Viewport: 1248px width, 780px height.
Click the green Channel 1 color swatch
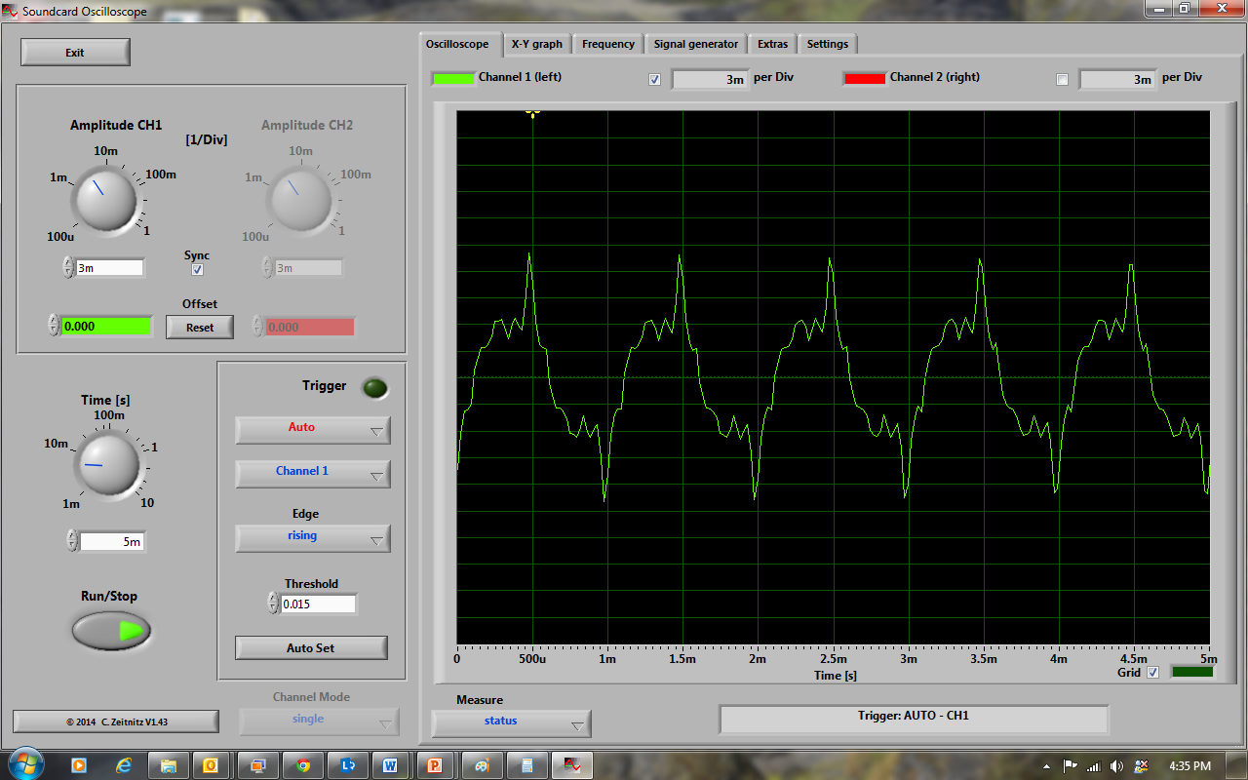(x=453, y=78)
